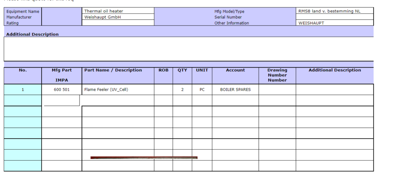Click the PC unit cell
This screenshot has height=174, width=418.
point(202,89)
